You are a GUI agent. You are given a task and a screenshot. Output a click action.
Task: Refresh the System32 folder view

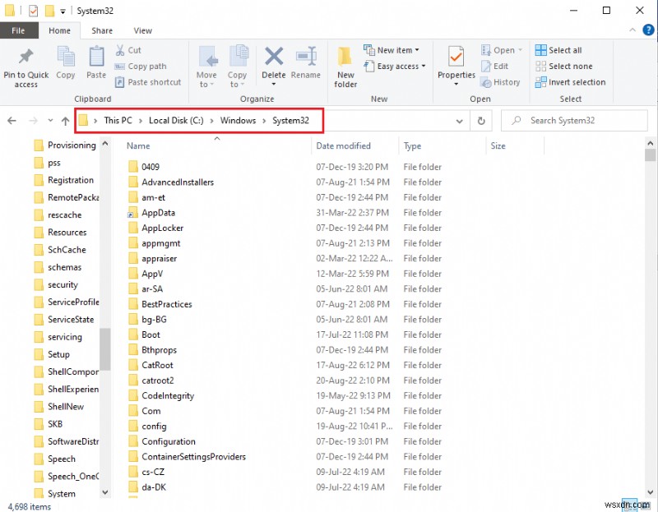tap(481, 121)
